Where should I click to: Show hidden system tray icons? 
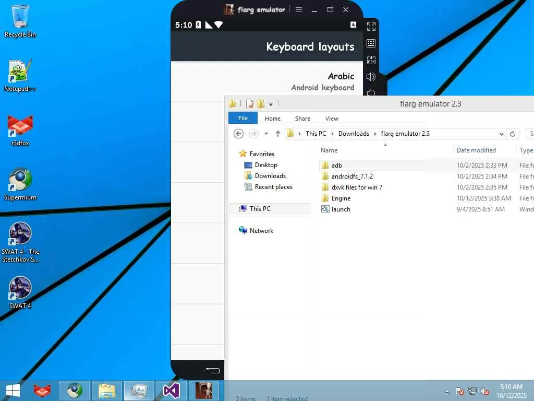(447, 391)
